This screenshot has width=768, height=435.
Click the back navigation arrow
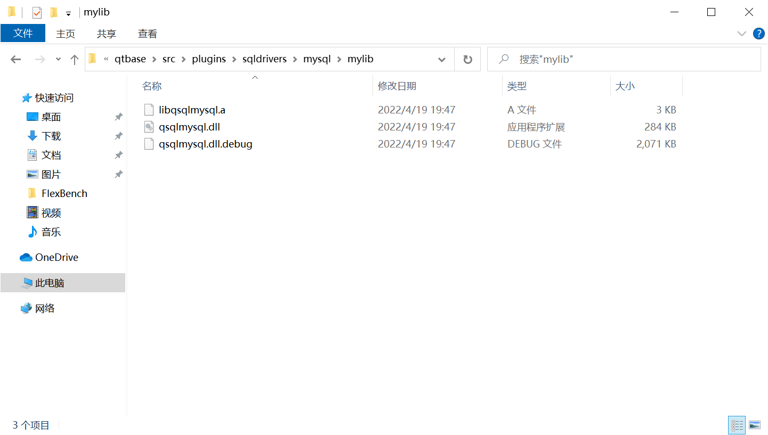(15, 59)
